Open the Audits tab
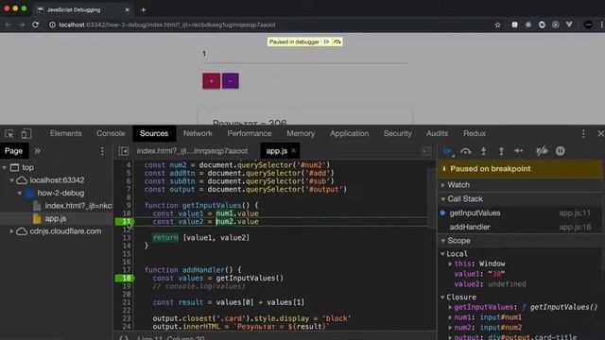 click(437, 133)
